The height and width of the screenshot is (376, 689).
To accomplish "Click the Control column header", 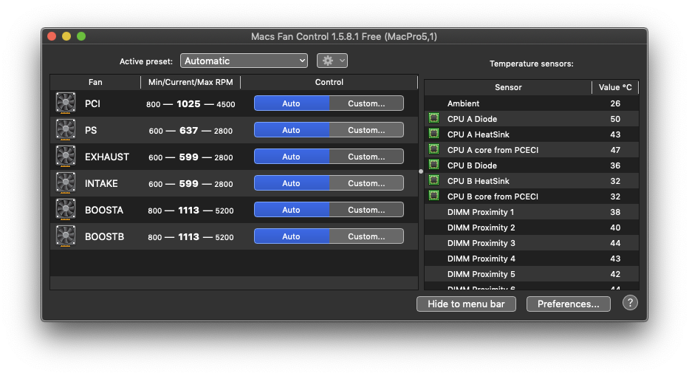I will coord(329,82).
